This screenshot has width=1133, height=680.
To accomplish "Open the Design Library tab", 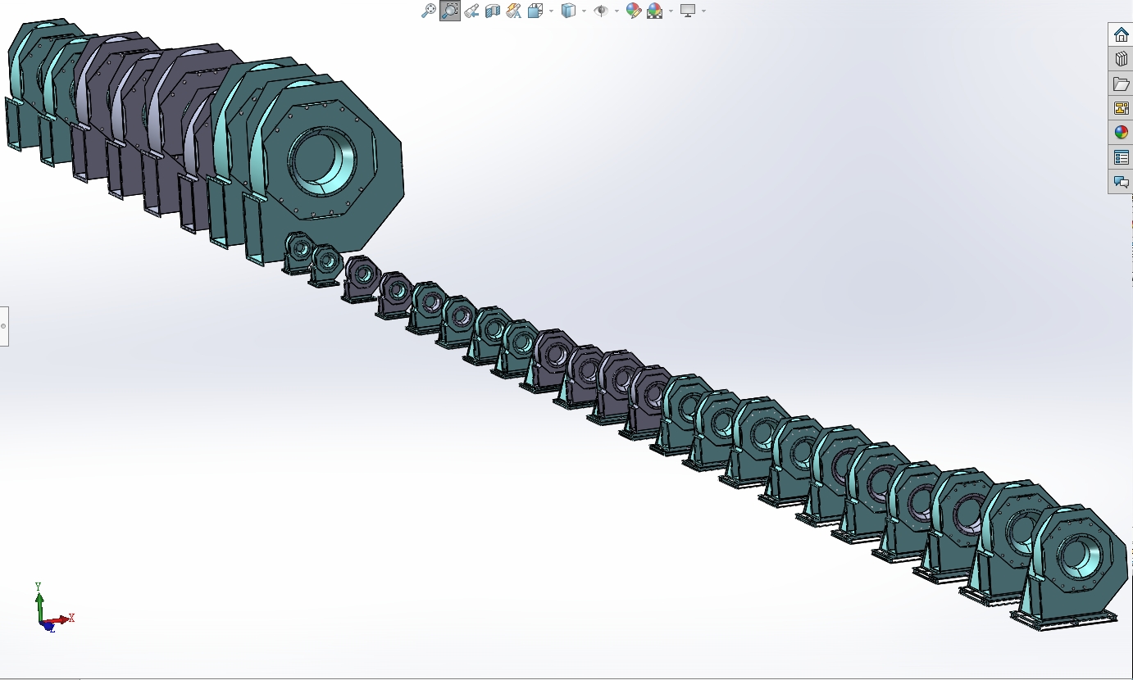I will click(x=1121, y=59).
